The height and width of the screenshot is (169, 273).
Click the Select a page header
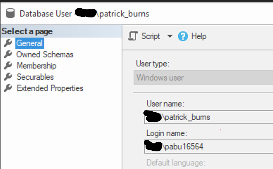pos(27,31)
